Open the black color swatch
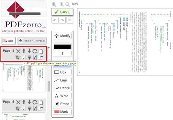 [62, 47]
